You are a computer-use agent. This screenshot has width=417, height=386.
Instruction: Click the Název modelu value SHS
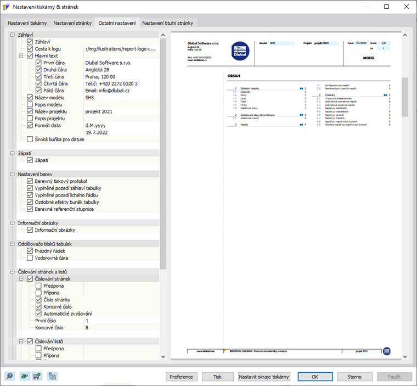pyautogui.click(x=122, y=97)
